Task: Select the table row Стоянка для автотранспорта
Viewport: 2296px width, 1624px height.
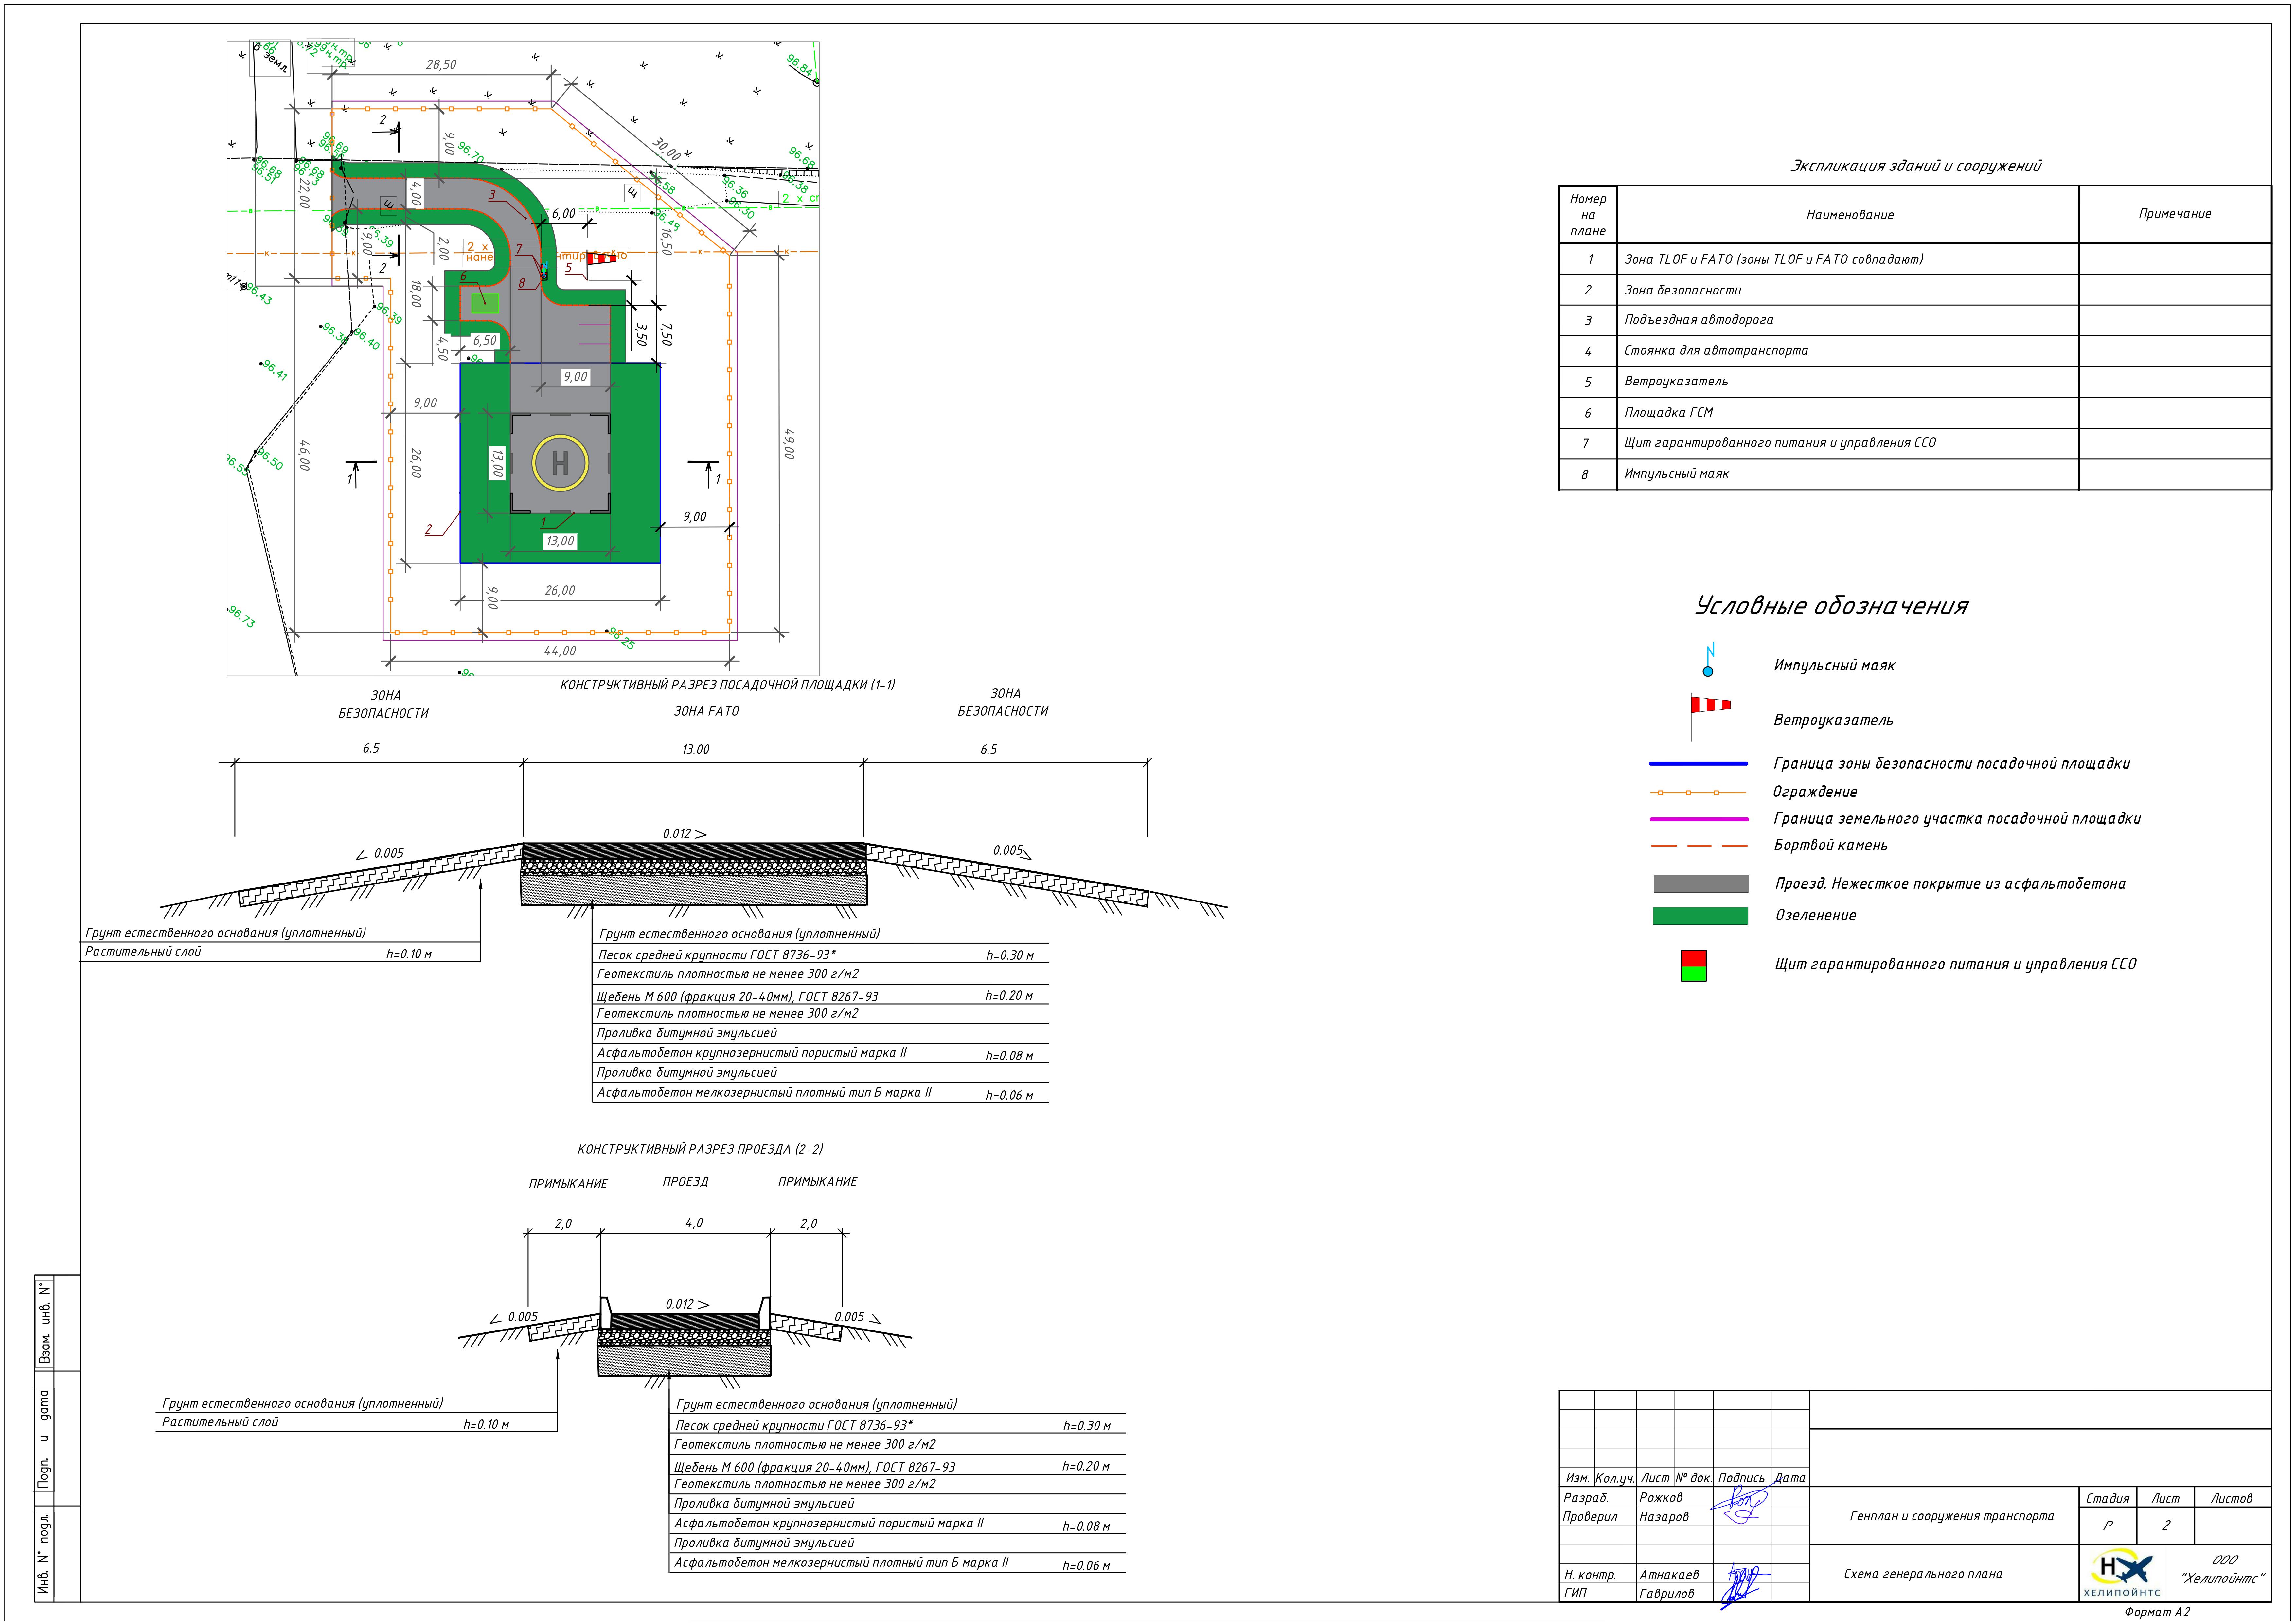Action: point(1915,351)
